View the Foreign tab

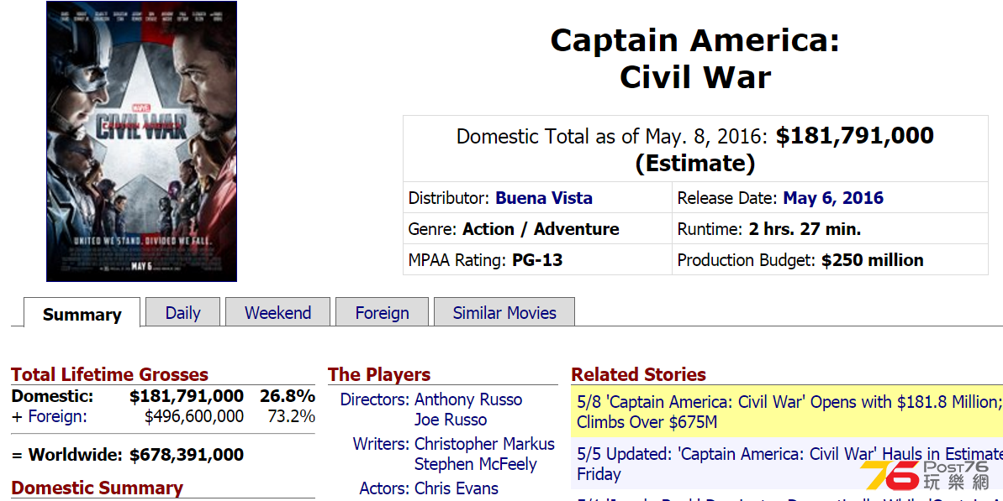point(382,313)
